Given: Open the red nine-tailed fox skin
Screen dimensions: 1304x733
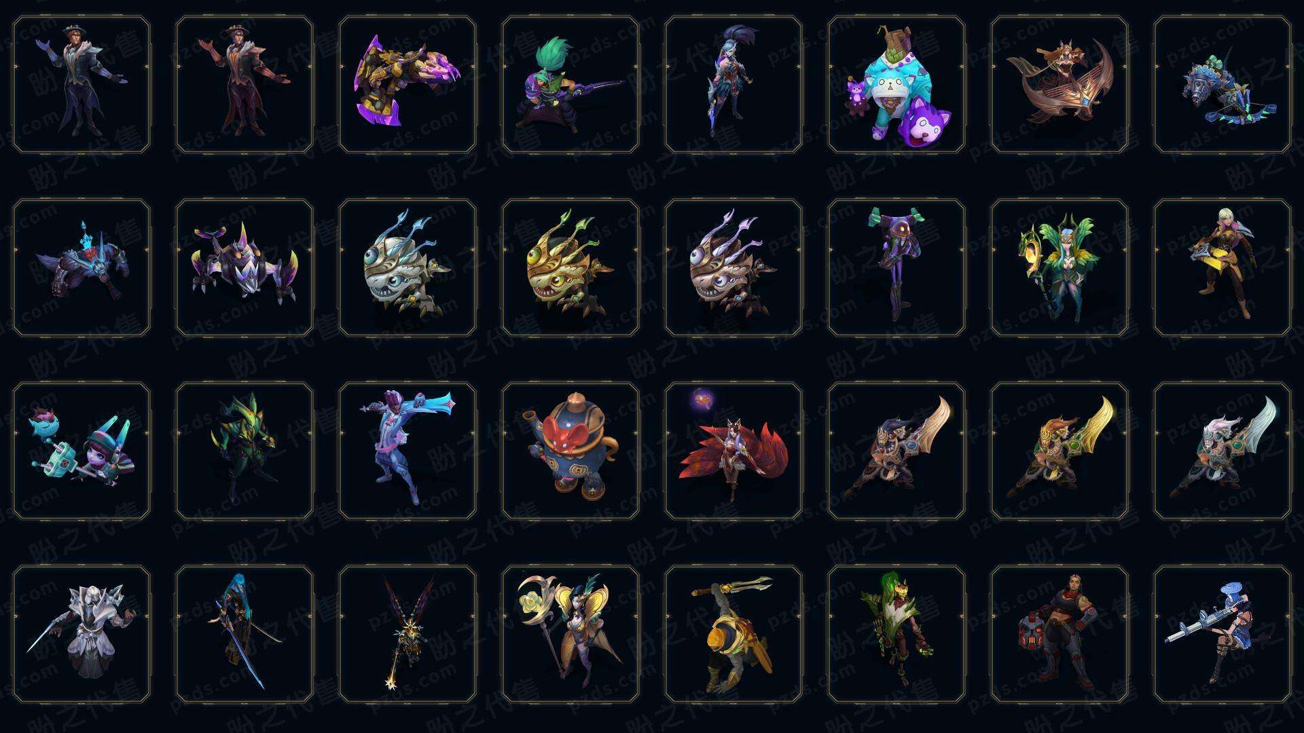Looking at the screenshot, I should click(733, 451).
